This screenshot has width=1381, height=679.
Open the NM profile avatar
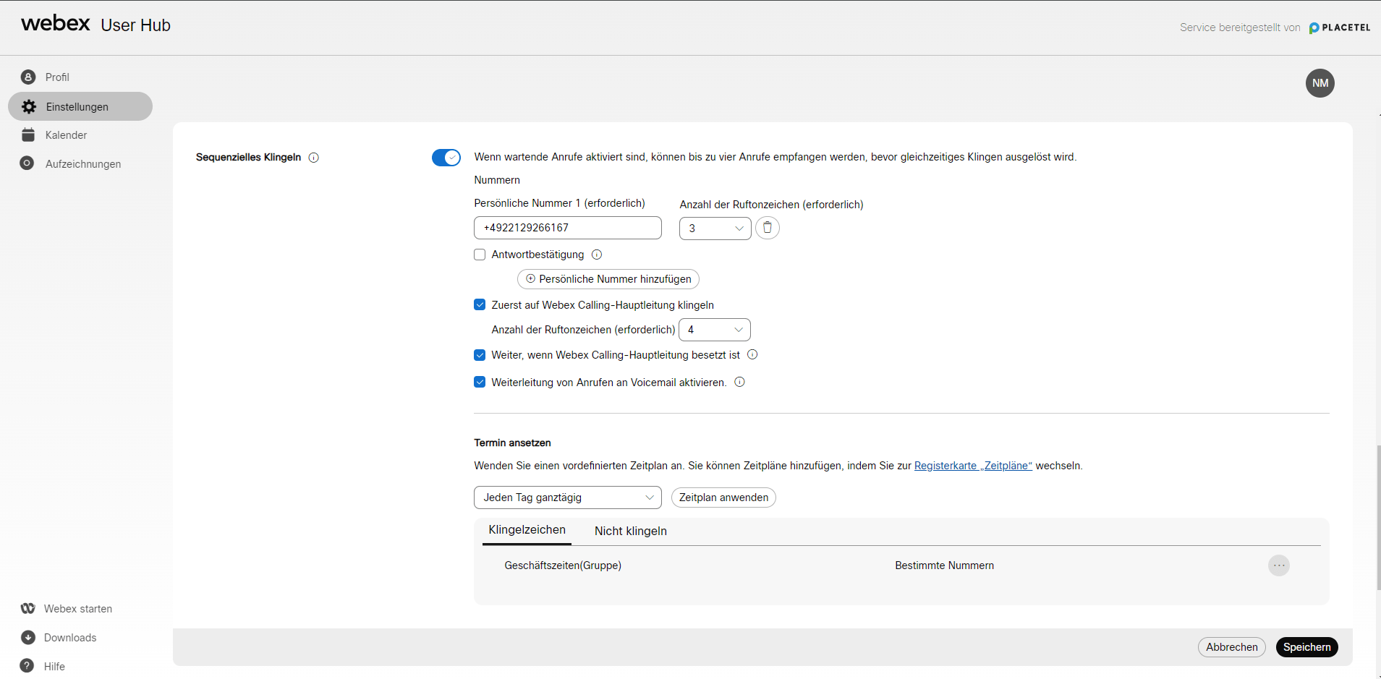coord(1320,82)
